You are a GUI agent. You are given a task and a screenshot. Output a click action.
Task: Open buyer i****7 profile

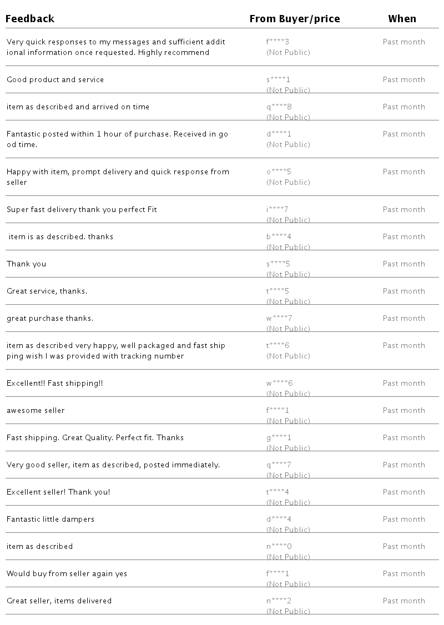click(x=277, y=209)
